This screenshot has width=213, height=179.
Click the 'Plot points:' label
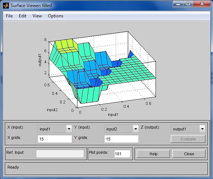point(99,152)
